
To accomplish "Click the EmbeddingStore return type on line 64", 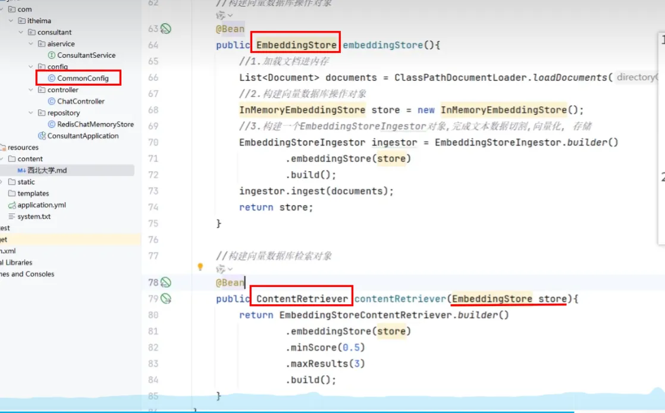I will click(x=296, y=45).
